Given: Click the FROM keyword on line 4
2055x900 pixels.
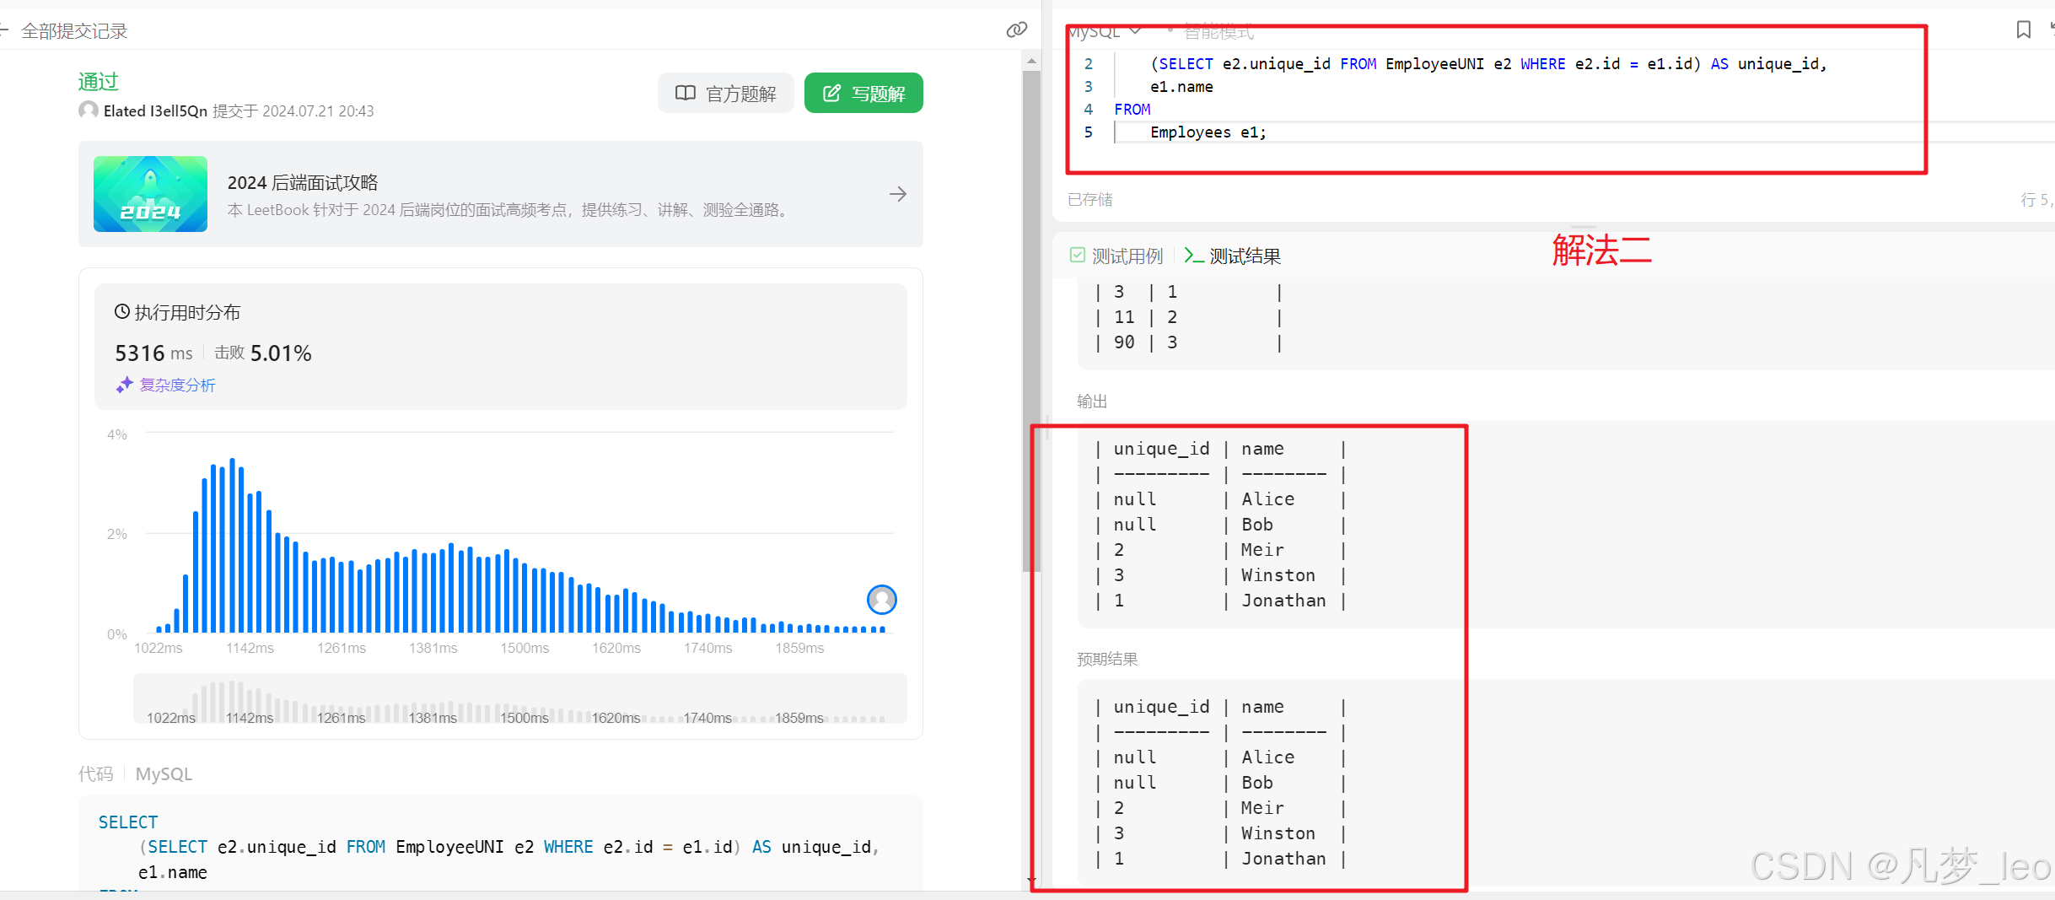Looking at the screenshot, I should pyautogui.click(x=1132, y=110).
